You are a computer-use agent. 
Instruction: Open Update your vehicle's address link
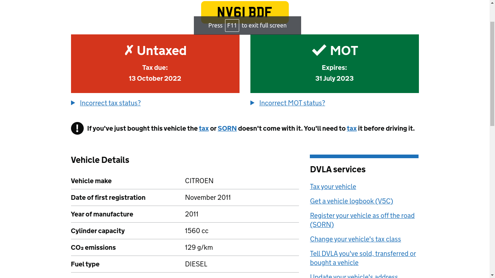point(354,276)
